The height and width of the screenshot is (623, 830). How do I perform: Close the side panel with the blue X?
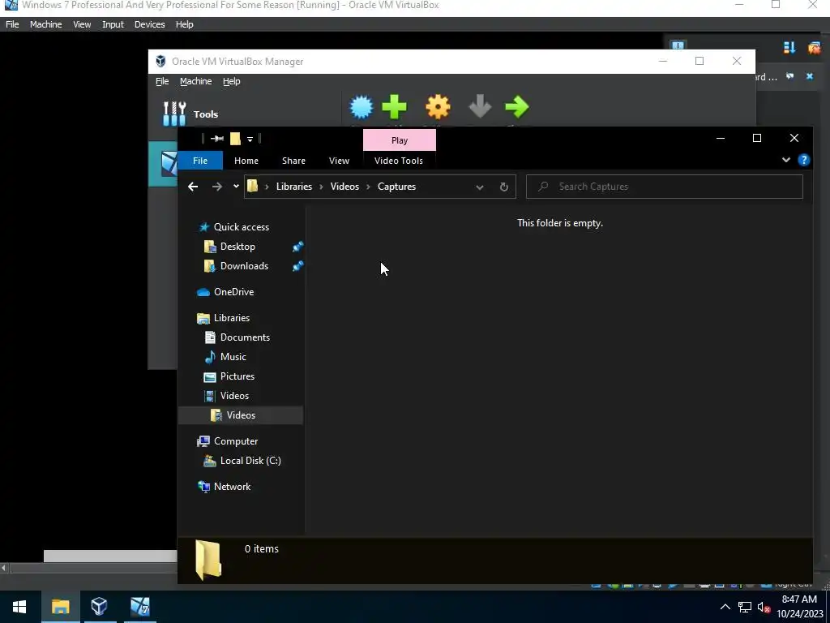pyautogui.click(x=810, y=76)
